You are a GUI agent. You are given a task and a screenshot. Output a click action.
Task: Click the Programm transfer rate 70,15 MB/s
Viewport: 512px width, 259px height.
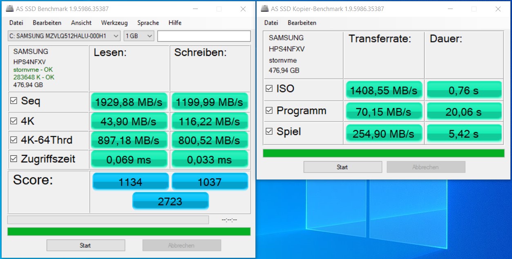[385, 111]
